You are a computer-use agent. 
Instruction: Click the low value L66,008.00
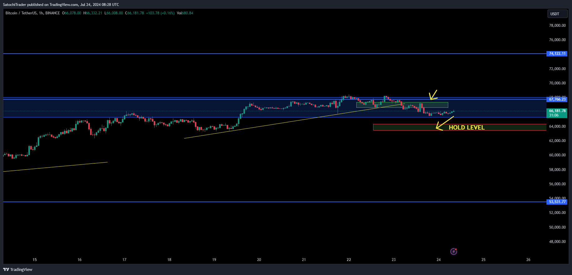(x=114, y=13)
